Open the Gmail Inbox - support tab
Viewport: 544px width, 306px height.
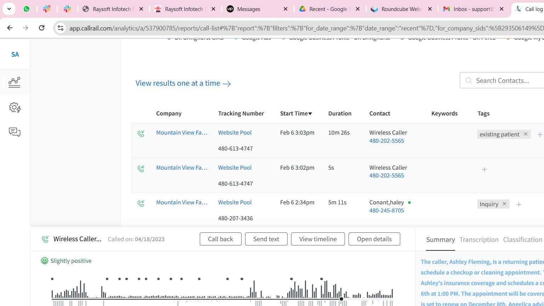473,9
